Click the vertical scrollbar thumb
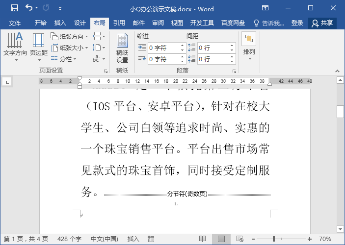This screenshot has height=245, width=345. (340, 112)
